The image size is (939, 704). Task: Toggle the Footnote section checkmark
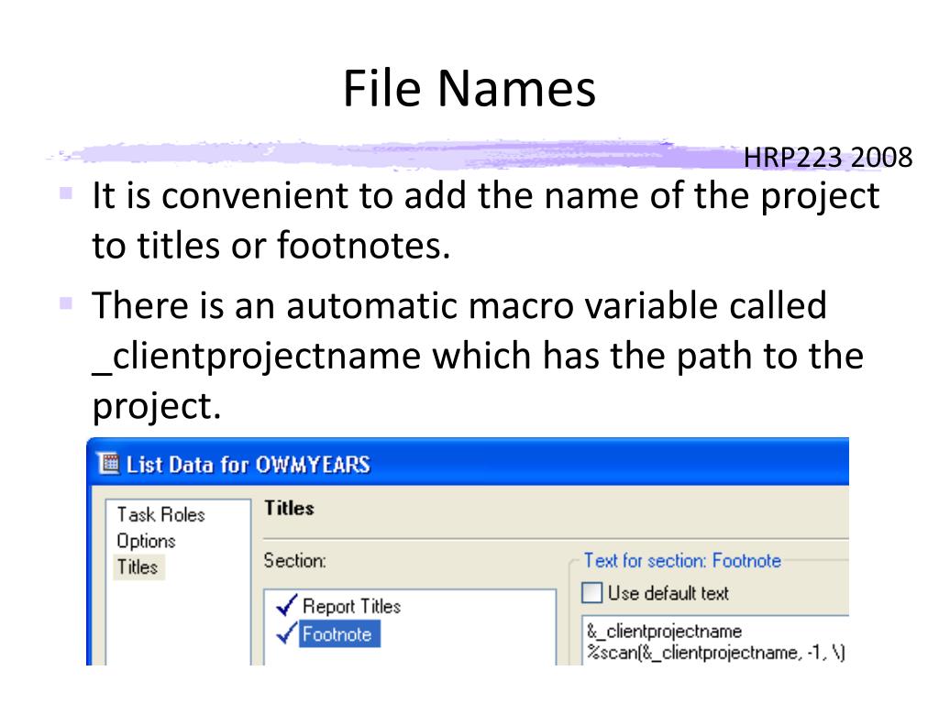point(287,633)
